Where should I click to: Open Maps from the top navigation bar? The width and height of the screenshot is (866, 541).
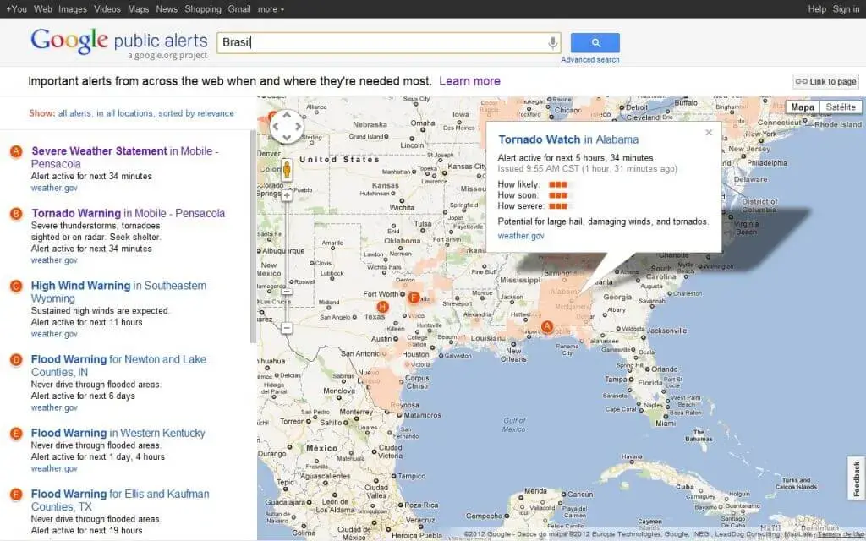(138, 9)
